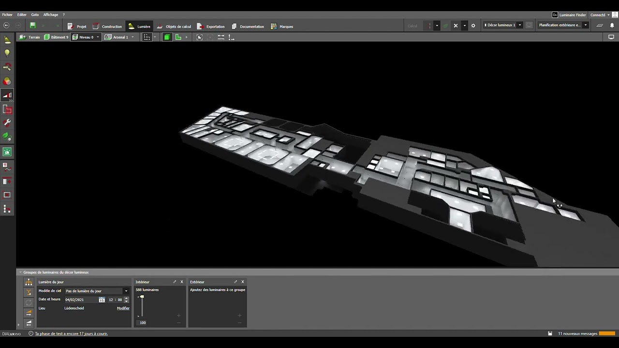The image size is (619, 348).
Task: Click the monitor display icon on the right
Action: [x=611, y=37]
